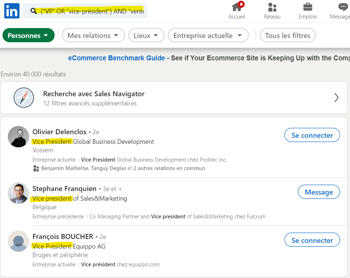Image resolution: width=350 pixels, height=278 pixels.
Task: Click Recherche avec Sales Navigator title
Action: [x=94, y=94]
